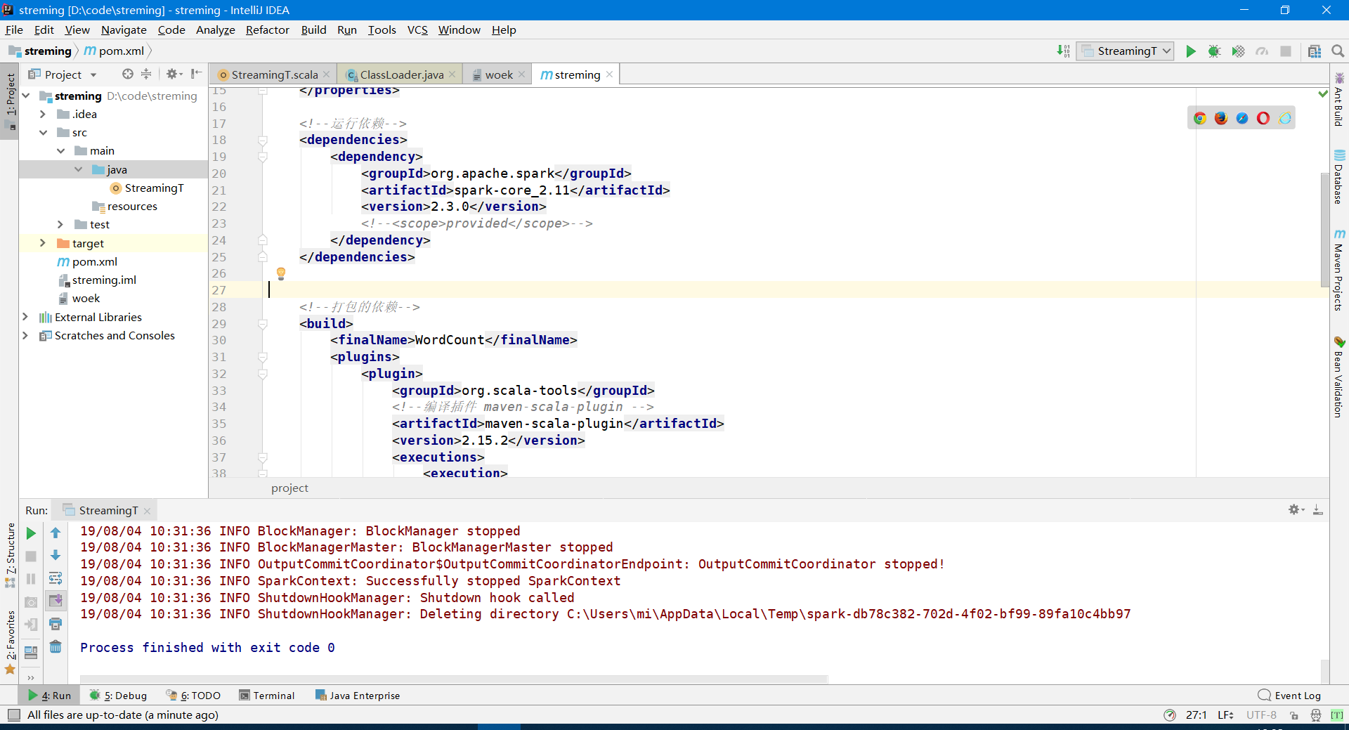Collapse the main folder
Image resolution: width=1349 pixels, height=730 pixels.
[60, 150]
